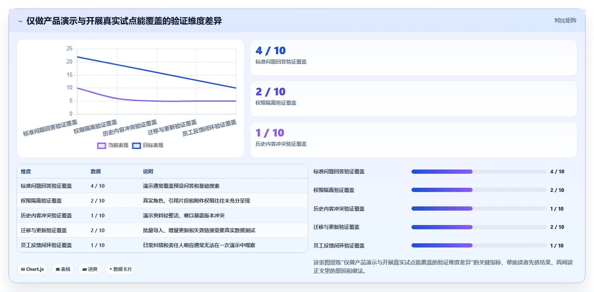The height and width of the screenshot is (292, 594).
Task: Select the 员工反馈闭环验证覆盖 table row name
Action: coord(46,245)
